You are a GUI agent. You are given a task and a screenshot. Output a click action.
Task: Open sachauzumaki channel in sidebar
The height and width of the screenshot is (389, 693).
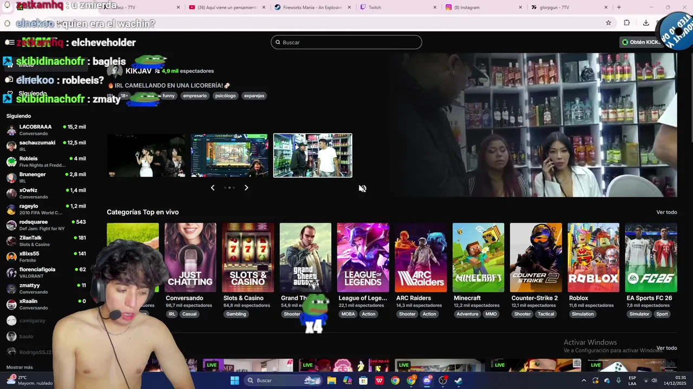pyautogui.click(x=46, y=146)
